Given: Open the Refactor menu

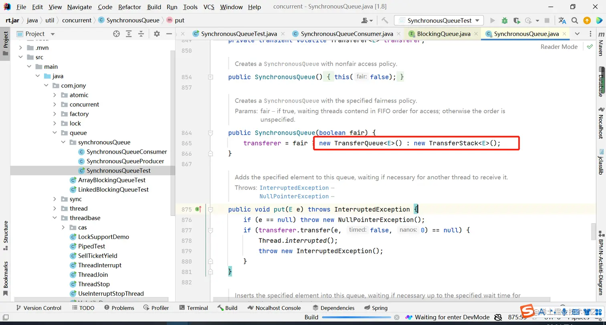Looking at the screenshot, I should 130,7.
